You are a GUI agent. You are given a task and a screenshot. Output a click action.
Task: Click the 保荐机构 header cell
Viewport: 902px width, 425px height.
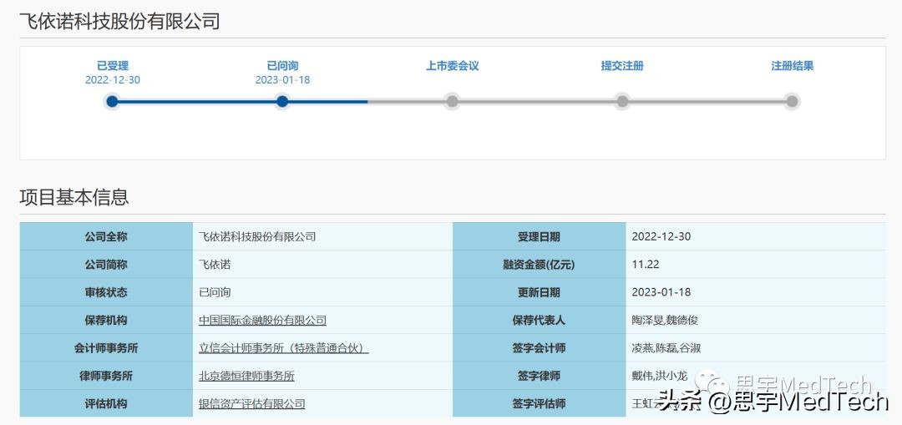click(x=106, y=321)
